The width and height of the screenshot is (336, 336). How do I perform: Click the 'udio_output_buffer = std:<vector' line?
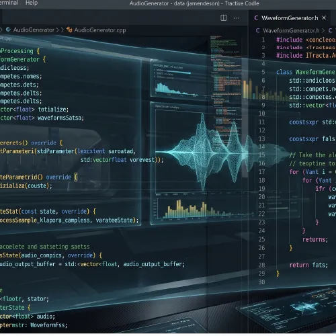tap(92, 264)
